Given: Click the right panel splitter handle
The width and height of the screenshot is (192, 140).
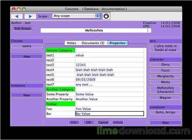Looking at the screenshot, I should point(148,83).
